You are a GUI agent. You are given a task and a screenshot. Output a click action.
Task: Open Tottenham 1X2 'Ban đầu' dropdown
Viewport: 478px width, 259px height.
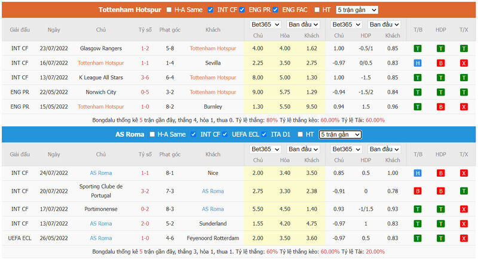303,24
